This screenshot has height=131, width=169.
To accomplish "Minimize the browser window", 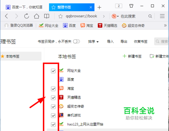I will (142, 6).
